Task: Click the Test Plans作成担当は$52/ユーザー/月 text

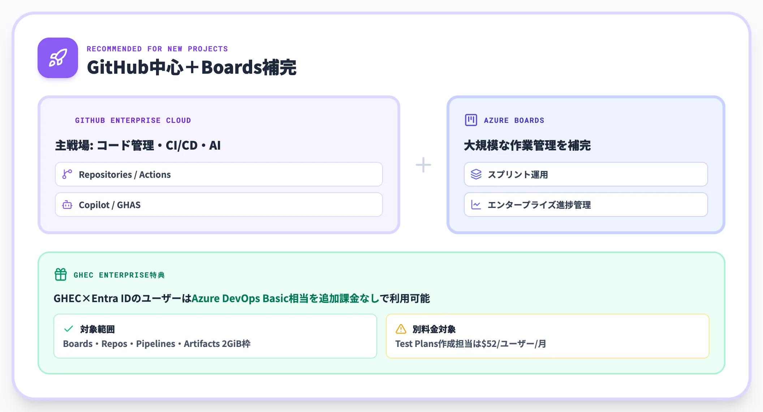Action: pos(471,344)
